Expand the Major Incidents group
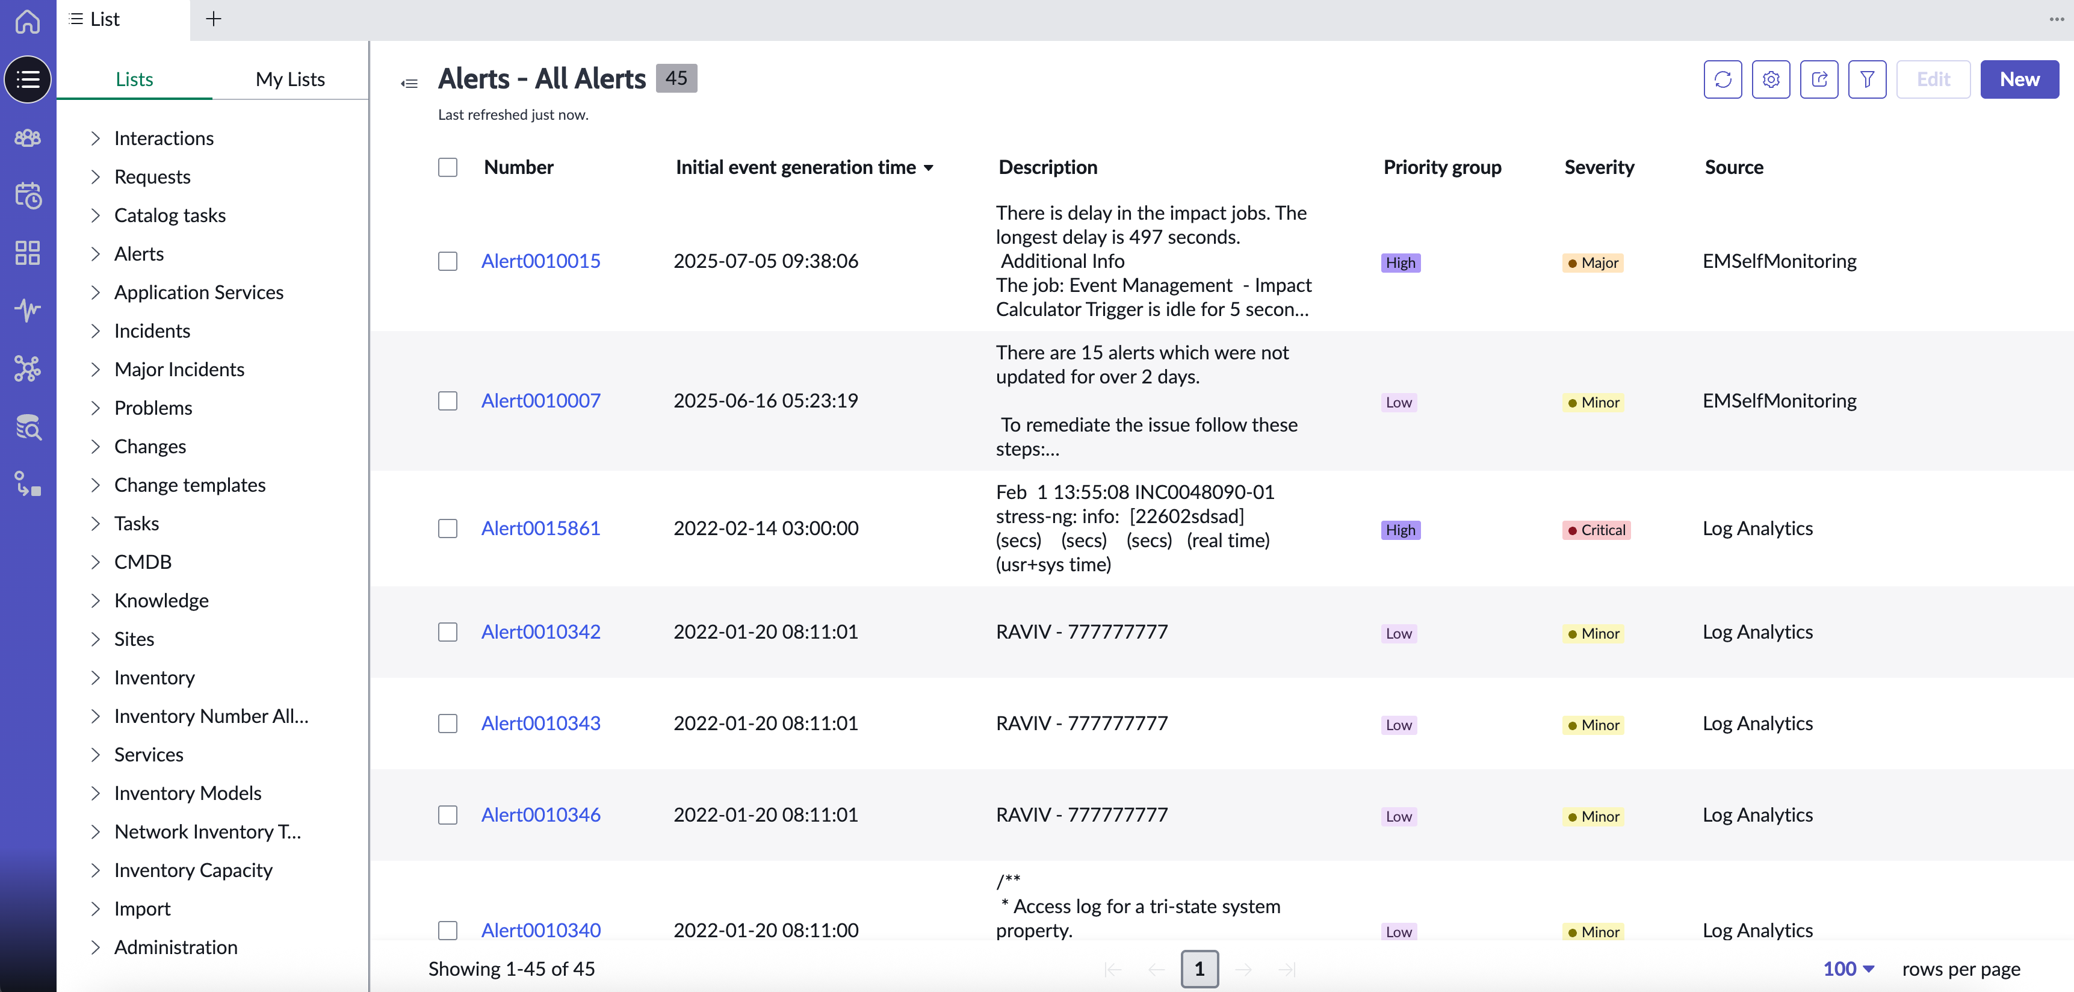 pyautogui.click(x=96, y=369)
